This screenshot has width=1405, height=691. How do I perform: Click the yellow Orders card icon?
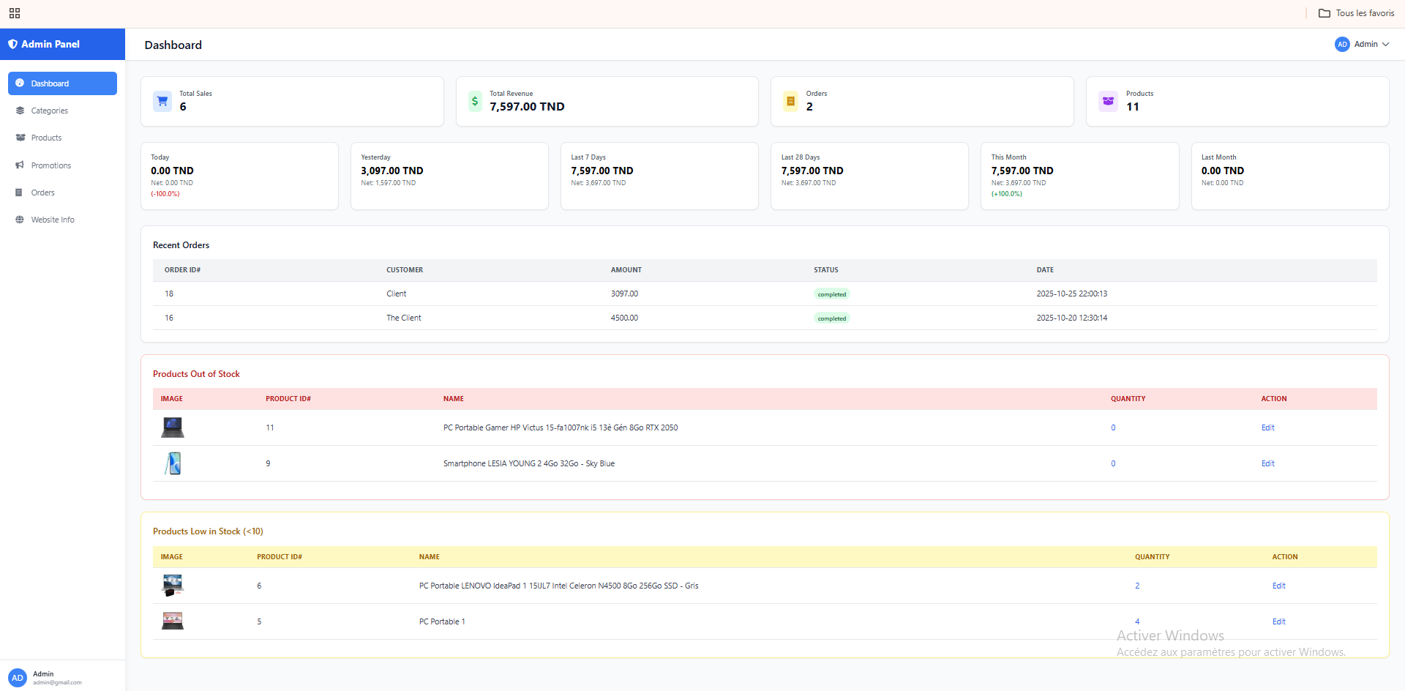click(x=790, y=101)
